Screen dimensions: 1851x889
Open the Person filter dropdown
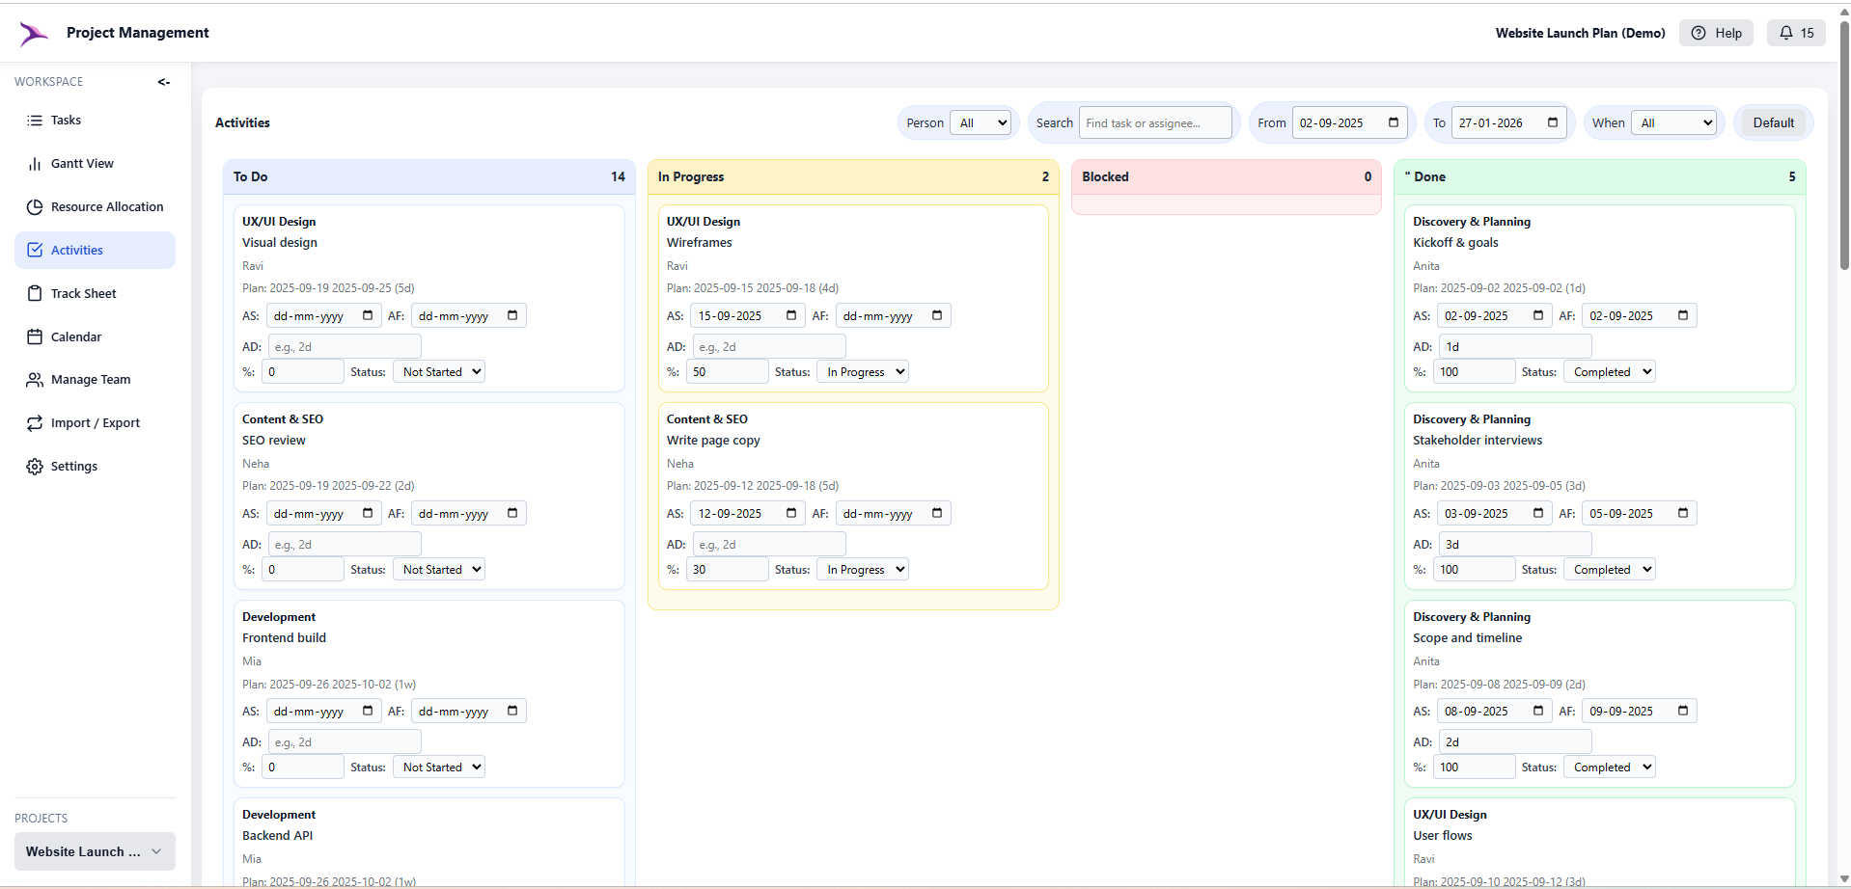click(x=981, y=122)
